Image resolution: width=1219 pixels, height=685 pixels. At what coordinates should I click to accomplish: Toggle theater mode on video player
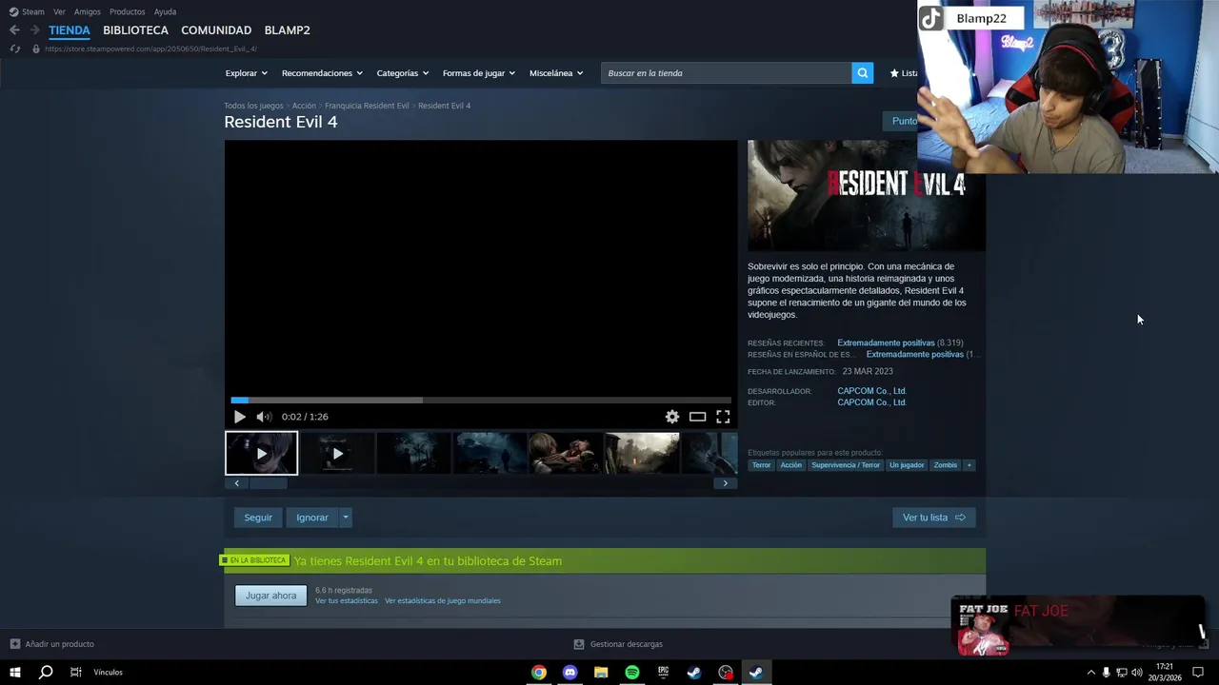(x=698, y=417)
